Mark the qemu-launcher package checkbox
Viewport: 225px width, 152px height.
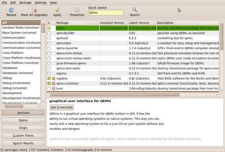point(49,48)
